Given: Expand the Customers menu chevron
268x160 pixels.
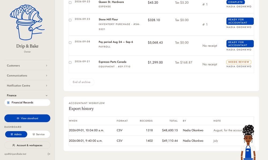Looking at the screenshot, I should click(46, 66).
